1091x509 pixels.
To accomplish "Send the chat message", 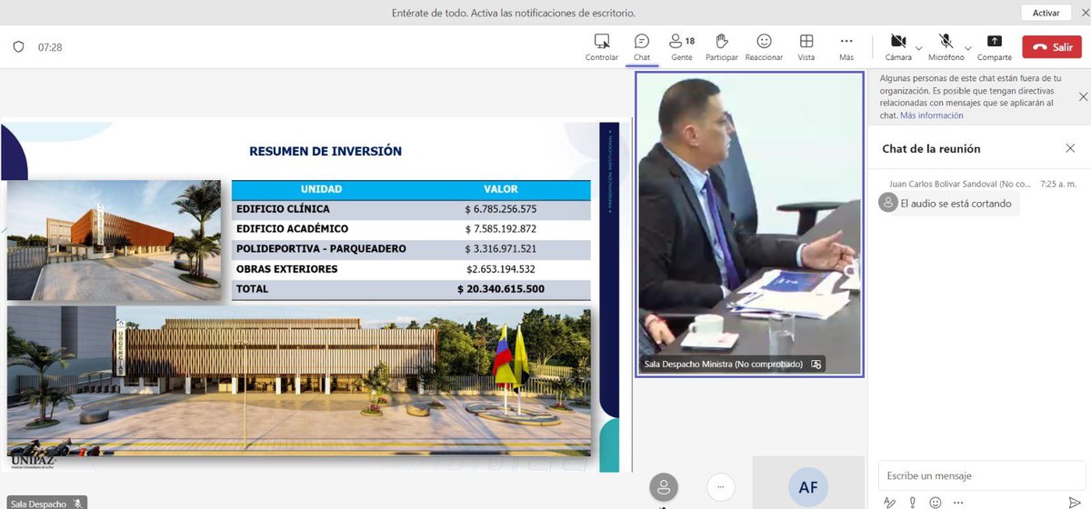I will (1074, 502).
